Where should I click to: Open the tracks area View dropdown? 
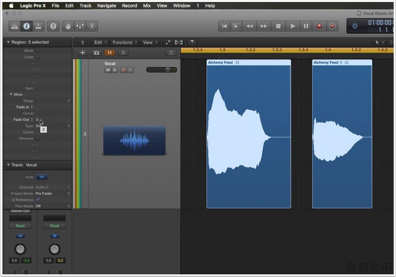point(150,43)
